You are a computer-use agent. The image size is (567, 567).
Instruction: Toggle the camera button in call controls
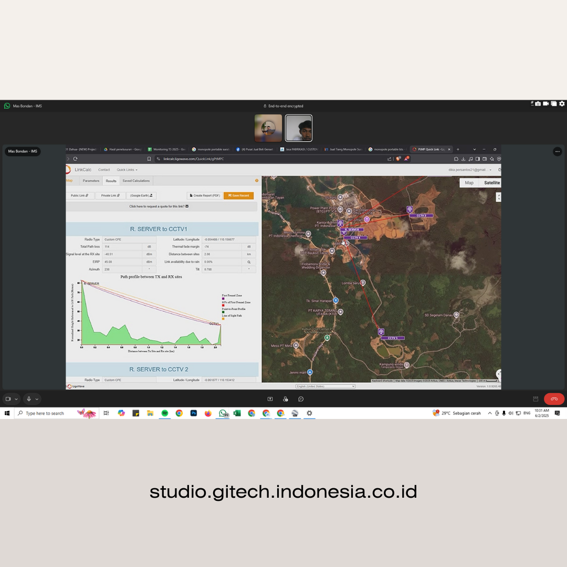[x=8, y=399]
